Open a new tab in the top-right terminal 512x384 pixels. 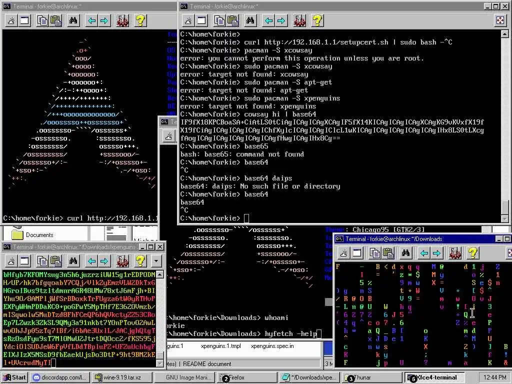click(188, 21)
